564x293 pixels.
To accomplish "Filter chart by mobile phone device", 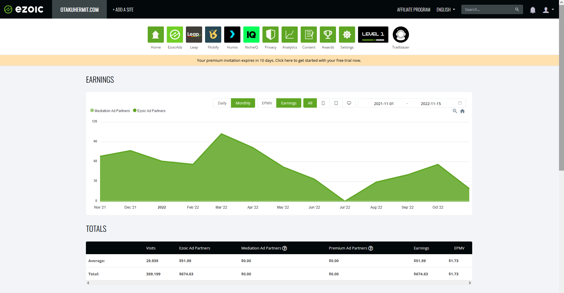I will click(323, 103).
